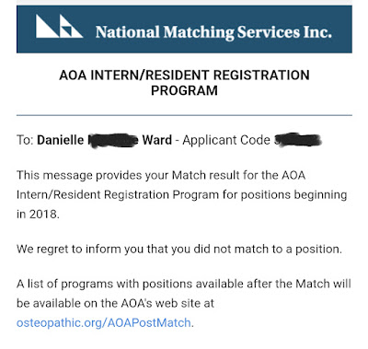368x349 pixels.
Task: Click the word PROGRAM in the heading
Action: [x=184, y=90]
